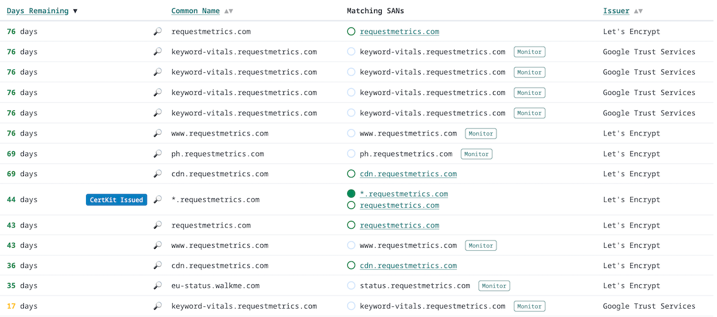Open the *.requestmetrics.com SAN link
This screenshot has height=317, width=717.
404,194
